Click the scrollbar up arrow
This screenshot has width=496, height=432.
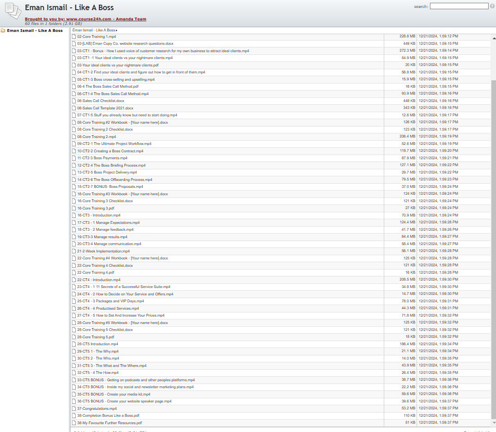click(x=494, y=38)
